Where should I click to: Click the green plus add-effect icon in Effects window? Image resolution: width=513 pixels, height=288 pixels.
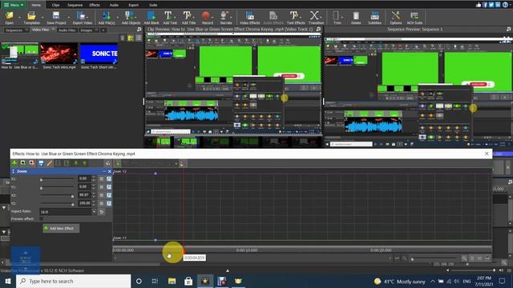(x=14, y=163)
